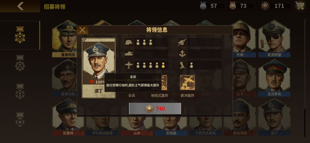The width and height of the screenshot is (310, 143).
Task: Click the marching boot stat icon
Action: tap(182, 65)
